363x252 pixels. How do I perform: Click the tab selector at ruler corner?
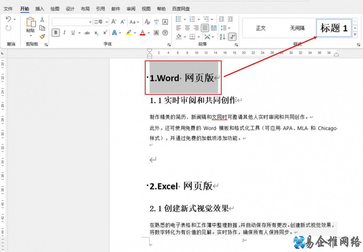tap(3, 53)
